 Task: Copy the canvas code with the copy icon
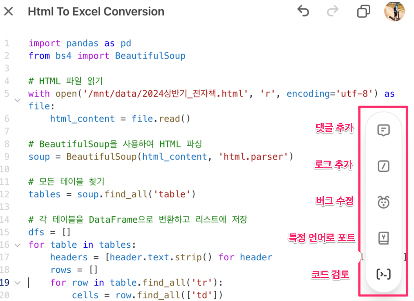pyautogui.click(x=364, y=11)
